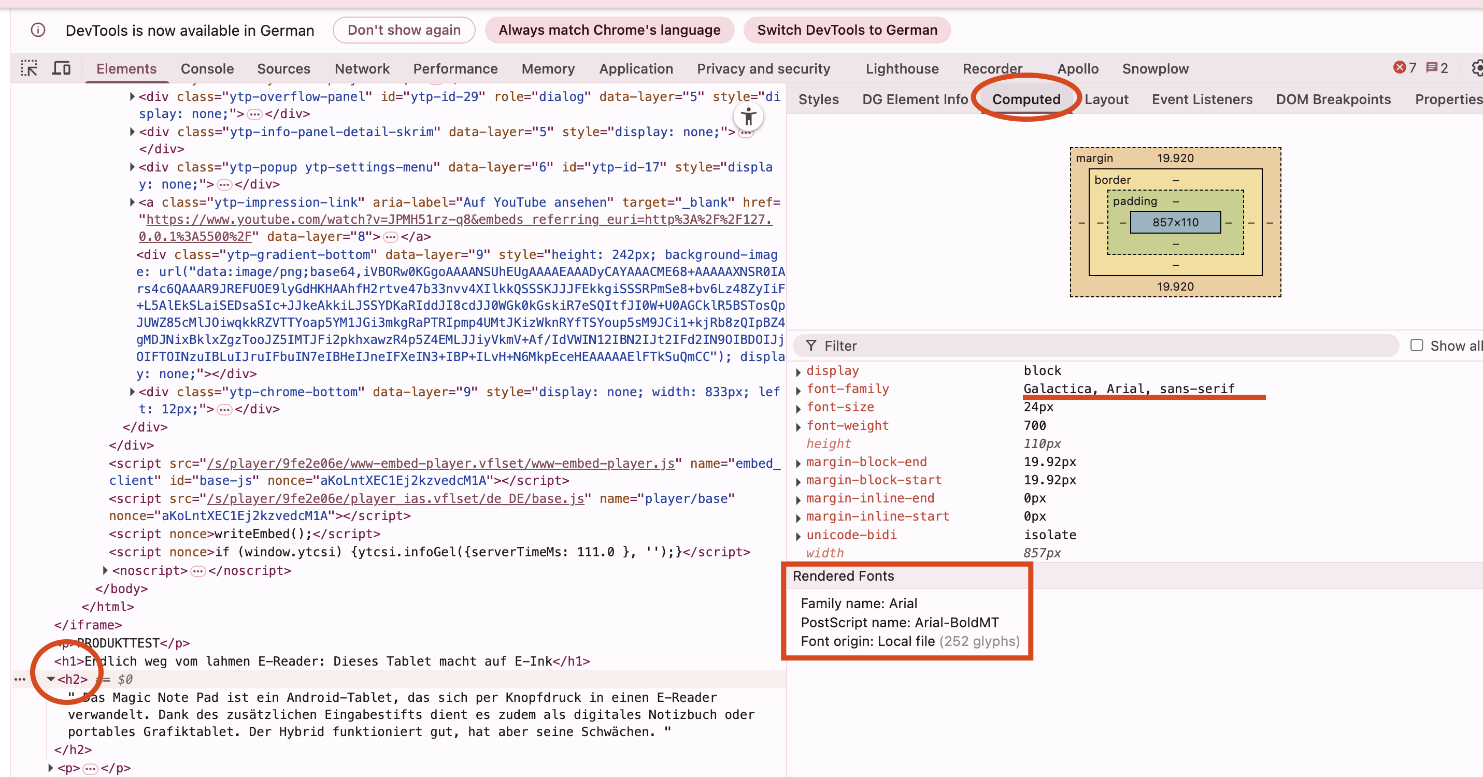Expand the noscript element node

pyautogui.click(x=105, y=570)
